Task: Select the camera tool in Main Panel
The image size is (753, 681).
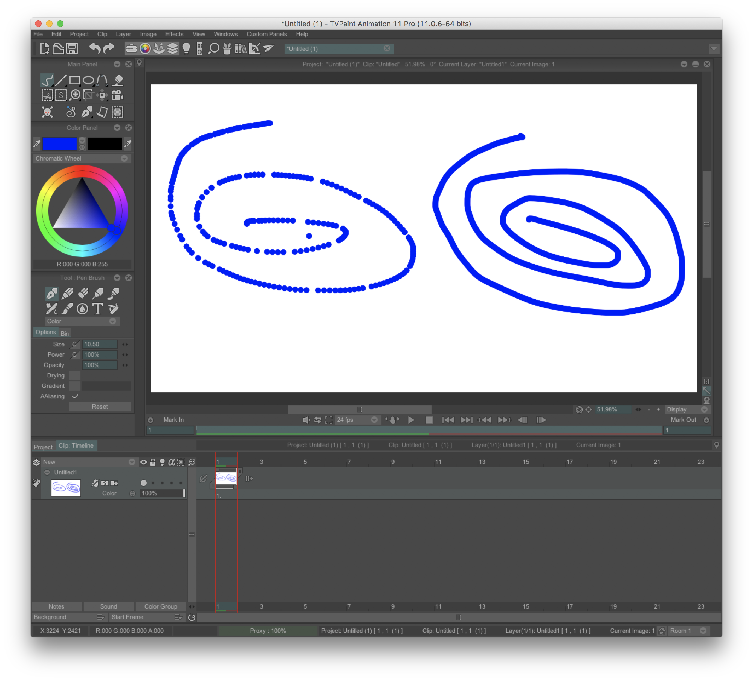Action: coord(117,95)
